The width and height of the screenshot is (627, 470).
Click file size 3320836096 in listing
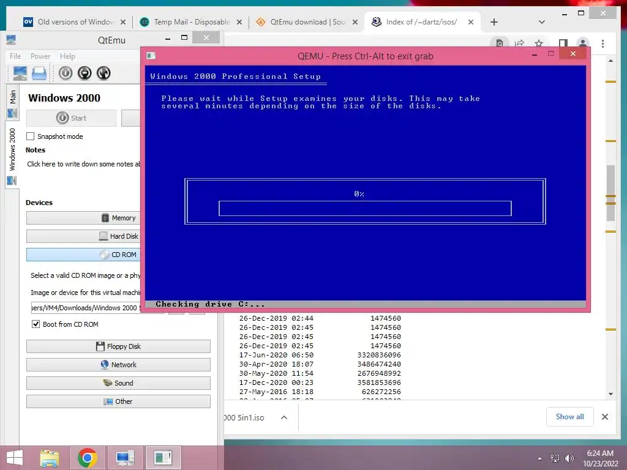coord(378,355)
